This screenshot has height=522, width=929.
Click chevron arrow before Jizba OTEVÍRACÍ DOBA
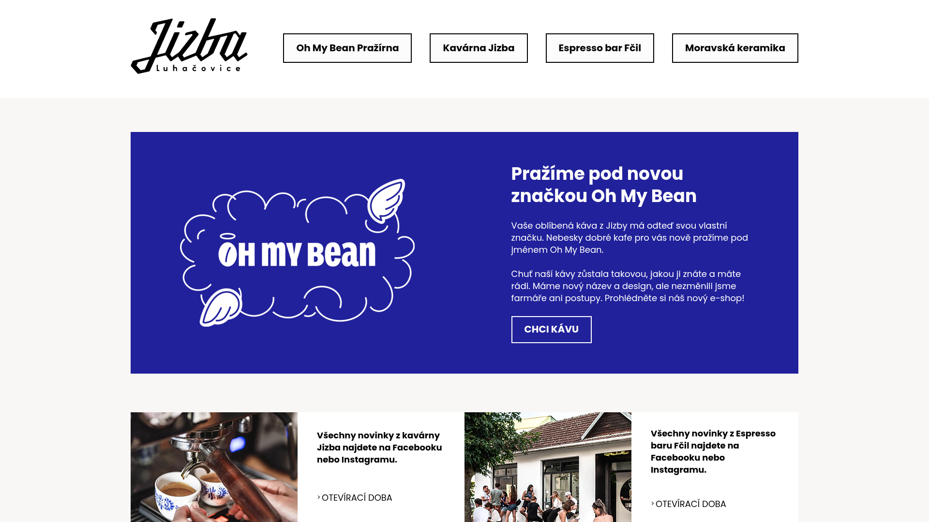tap(319, 497)
